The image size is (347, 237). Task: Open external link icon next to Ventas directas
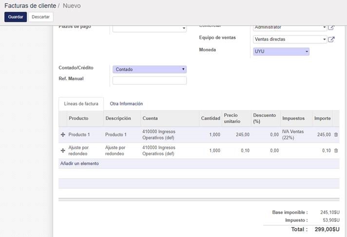point(331,39)
